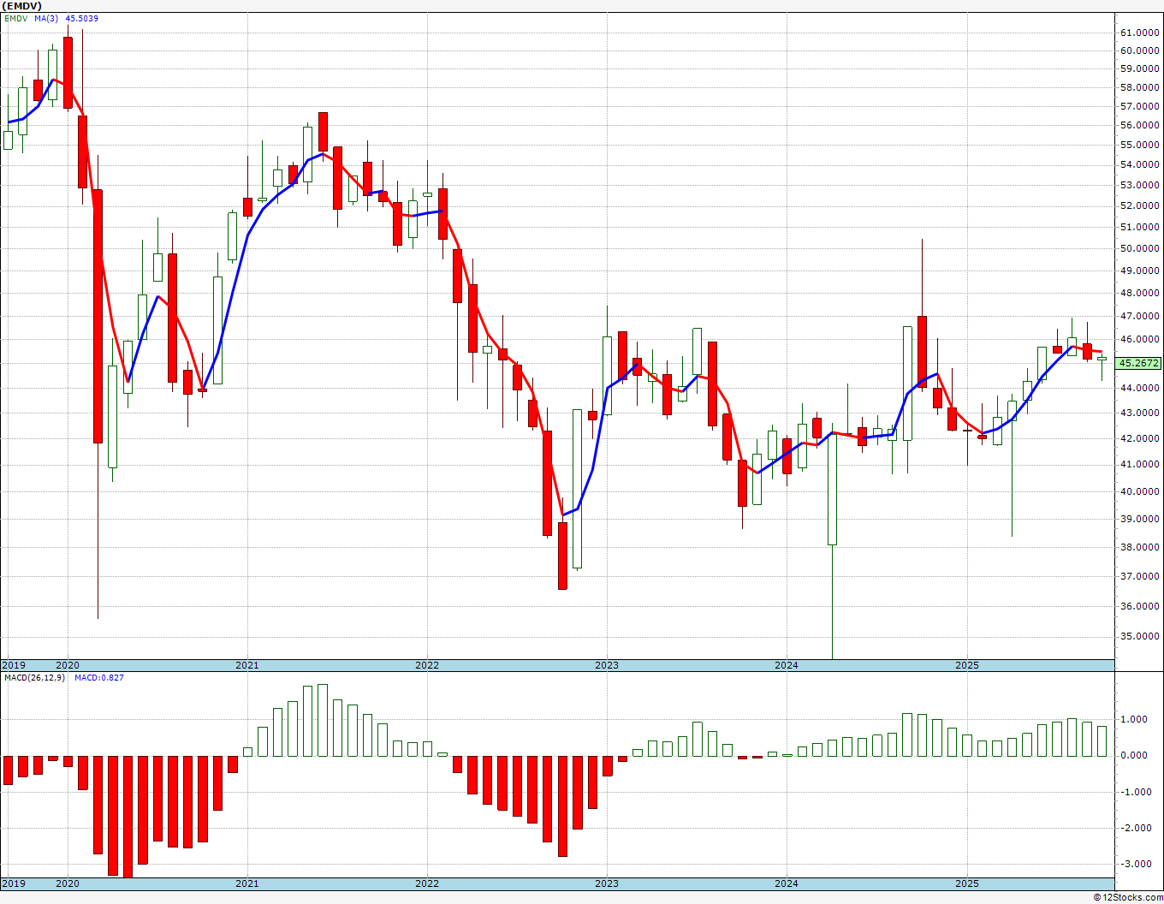
Task: Click the 42.0000 price level
Action: click(x=1140, y=438)
